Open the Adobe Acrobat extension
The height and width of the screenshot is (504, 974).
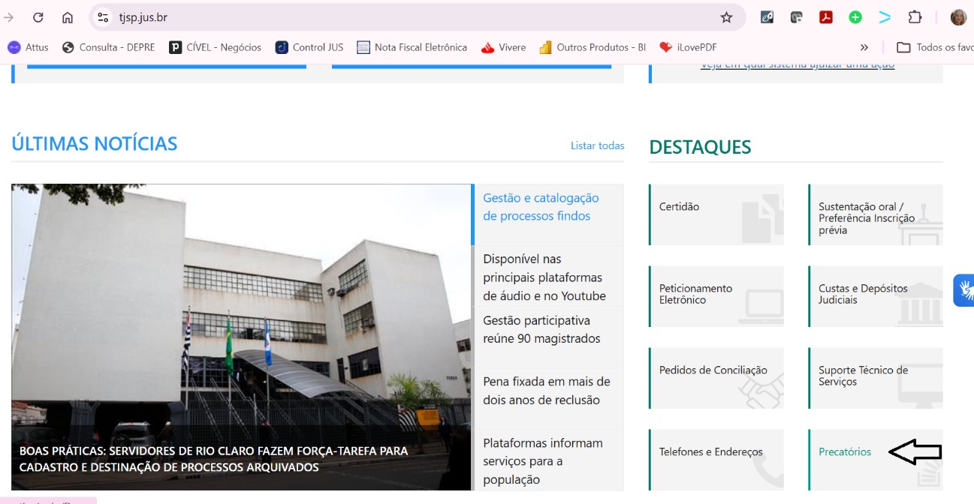tap(826, 17)
